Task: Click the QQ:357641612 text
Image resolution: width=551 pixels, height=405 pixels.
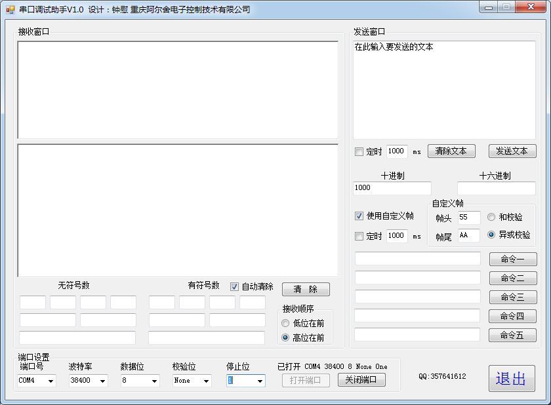Action: [x=442, y=377]
